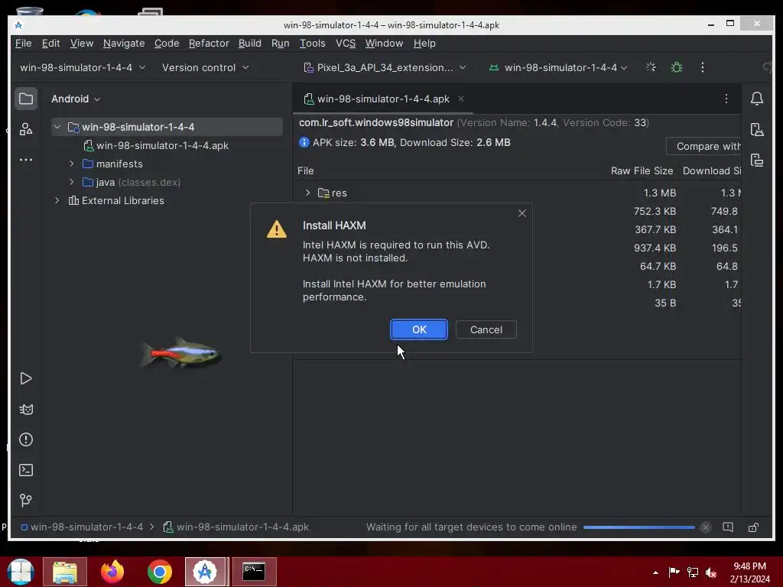This screenshot has height=587, width=783.
Task: Toggle the read-only lock icon in status bar
Action: pos(753,527)
